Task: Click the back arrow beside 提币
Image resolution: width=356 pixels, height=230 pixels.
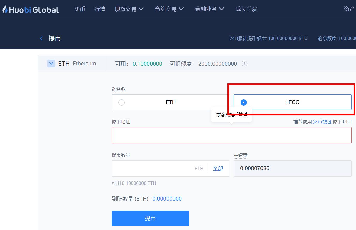Action: point(41,38)
